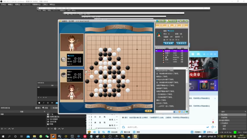Open the 文件 (File) menu in OBS
This screenshot has width=247, height=139.
3,4
